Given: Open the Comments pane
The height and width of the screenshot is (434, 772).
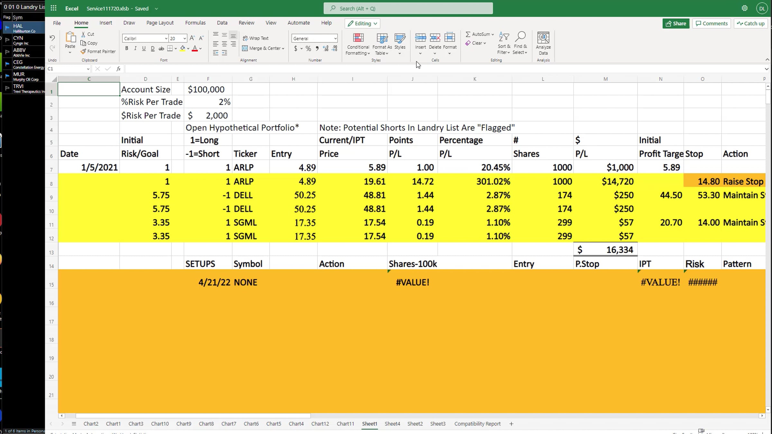Looking at the screenshot, I should tap(712, 23).
